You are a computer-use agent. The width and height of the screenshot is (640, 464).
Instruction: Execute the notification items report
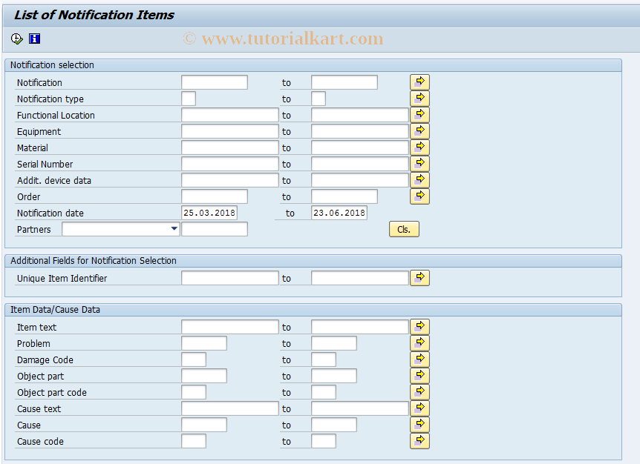(x=16, y=38)
